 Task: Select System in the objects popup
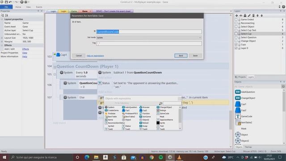coord(109,107)
